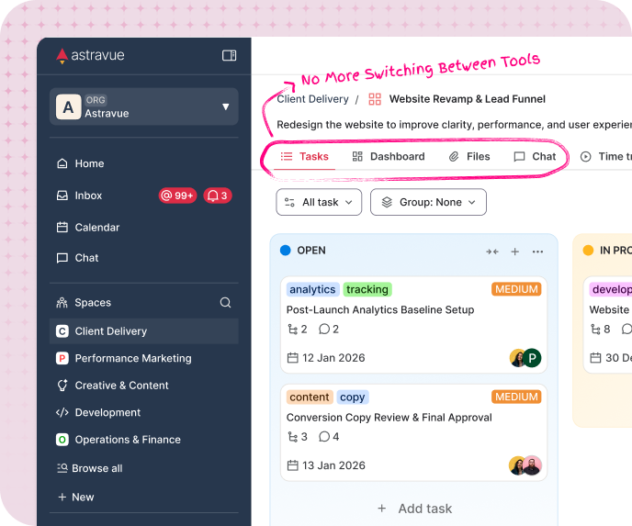Open the Group: None dropdown
The image size is (632, 526).
428,202
